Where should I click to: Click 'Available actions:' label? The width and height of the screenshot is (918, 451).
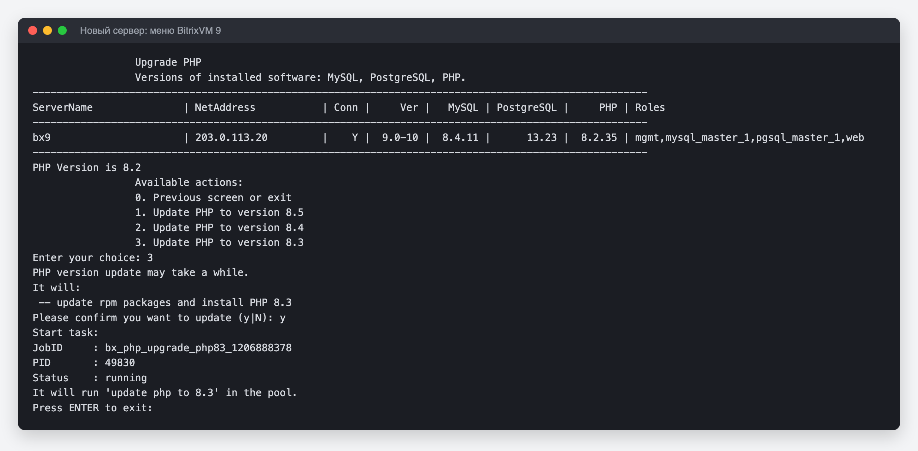coord(189,182)
